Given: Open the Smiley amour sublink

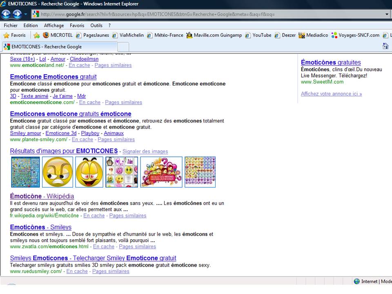Looking at the screenshot, I should click(25, 134).
